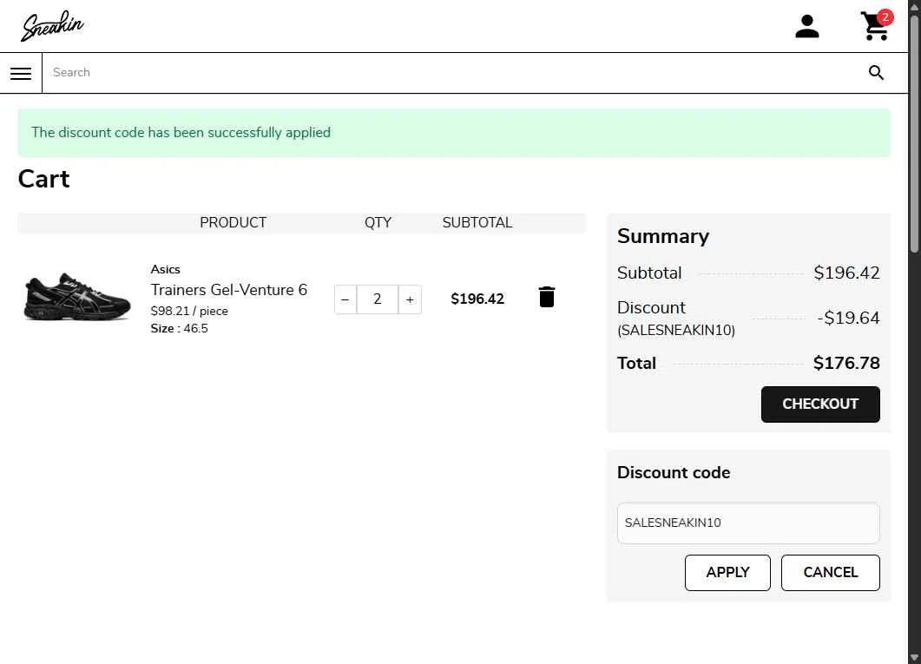The width and height of the screenshot is (921, 664).
Task: Click the Asics brand label
Action: click(x=165, y=269)
